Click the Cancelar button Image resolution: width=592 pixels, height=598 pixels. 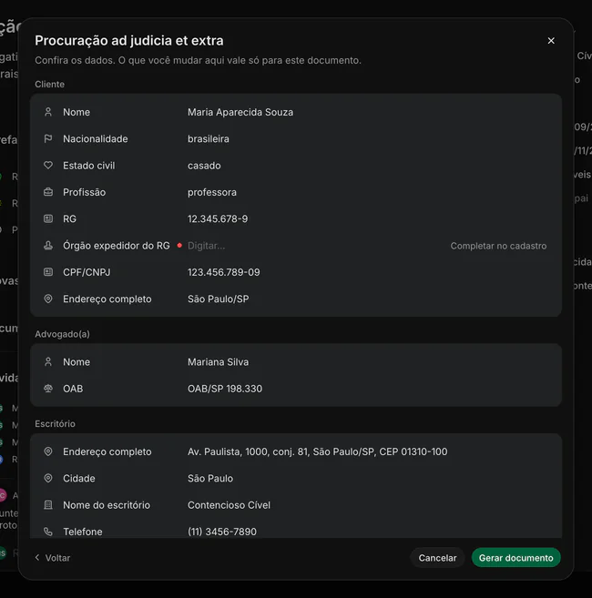(437, 558)
